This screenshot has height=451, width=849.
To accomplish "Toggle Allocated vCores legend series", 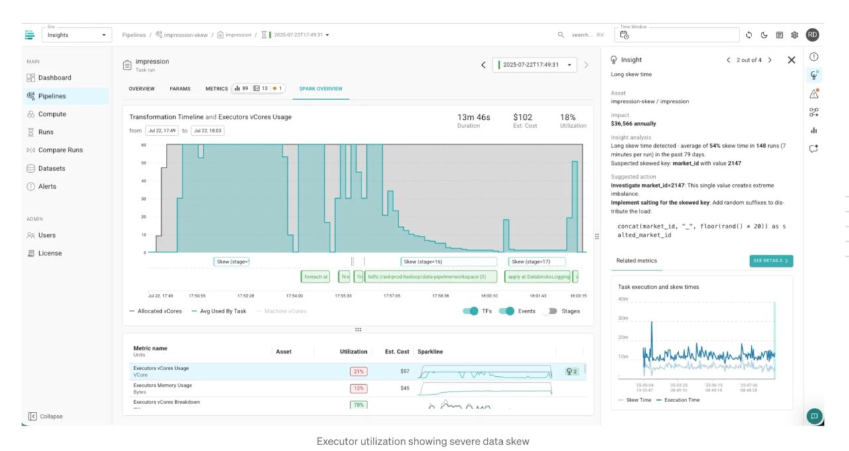I will point(155,311).
